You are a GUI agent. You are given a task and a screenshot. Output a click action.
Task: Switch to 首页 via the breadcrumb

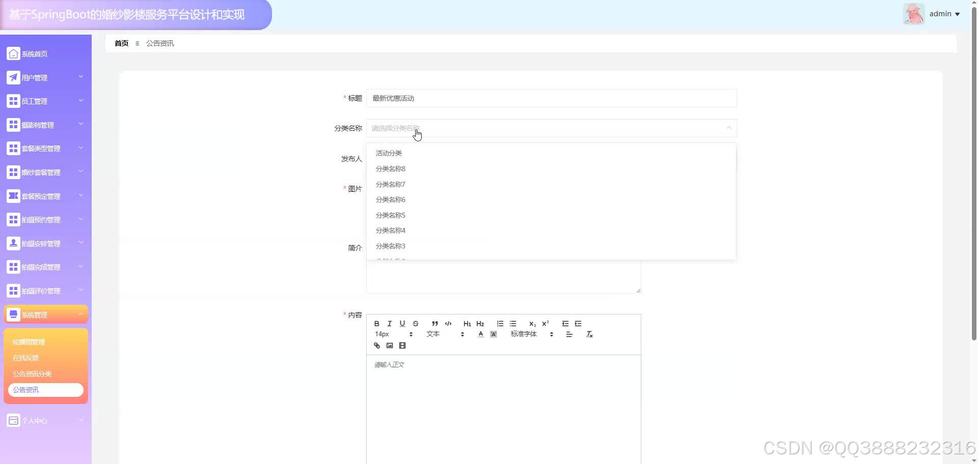pyautogui.click(x=121, y=43)
